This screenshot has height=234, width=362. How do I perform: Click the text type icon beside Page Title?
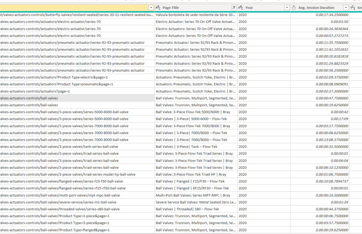158,8
